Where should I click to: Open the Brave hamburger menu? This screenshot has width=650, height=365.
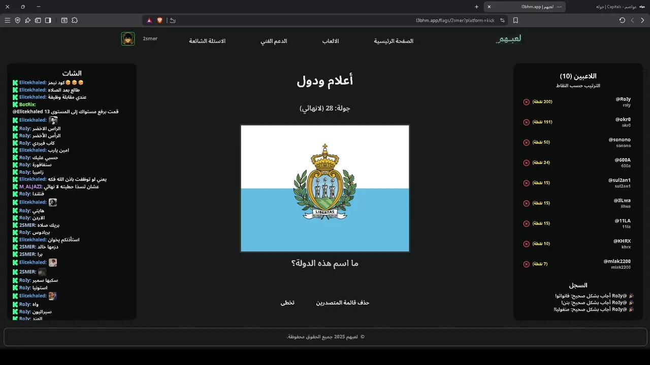click(x=7, y=20)
